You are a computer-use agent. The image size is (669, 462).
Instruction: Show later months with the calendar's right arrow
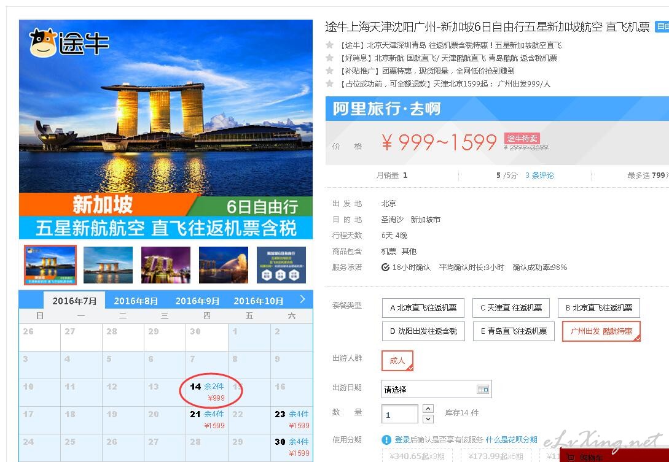coord(302,299)
